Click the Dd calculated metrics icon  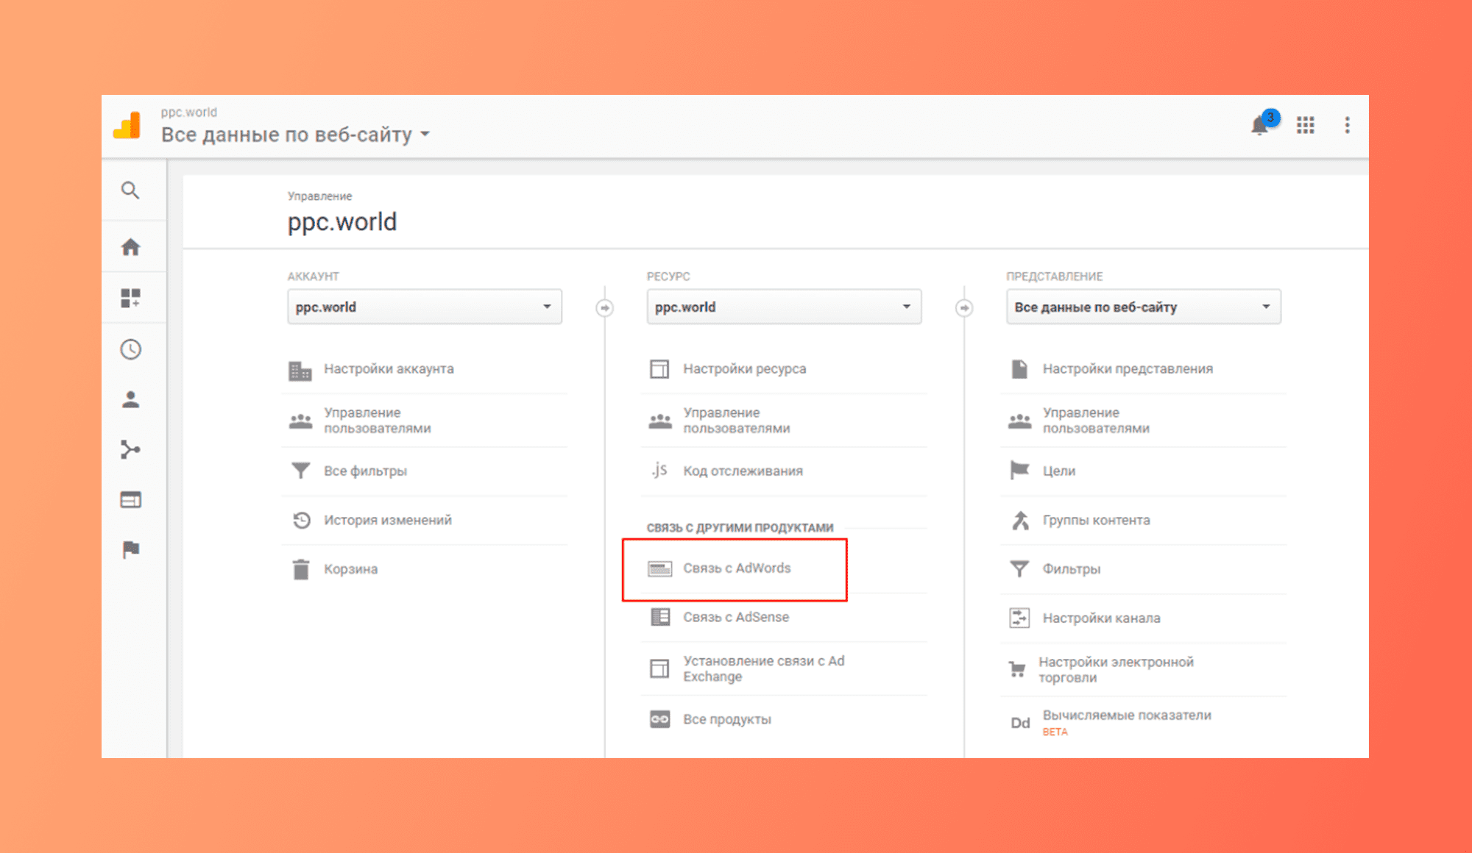tap(1020, 723)
